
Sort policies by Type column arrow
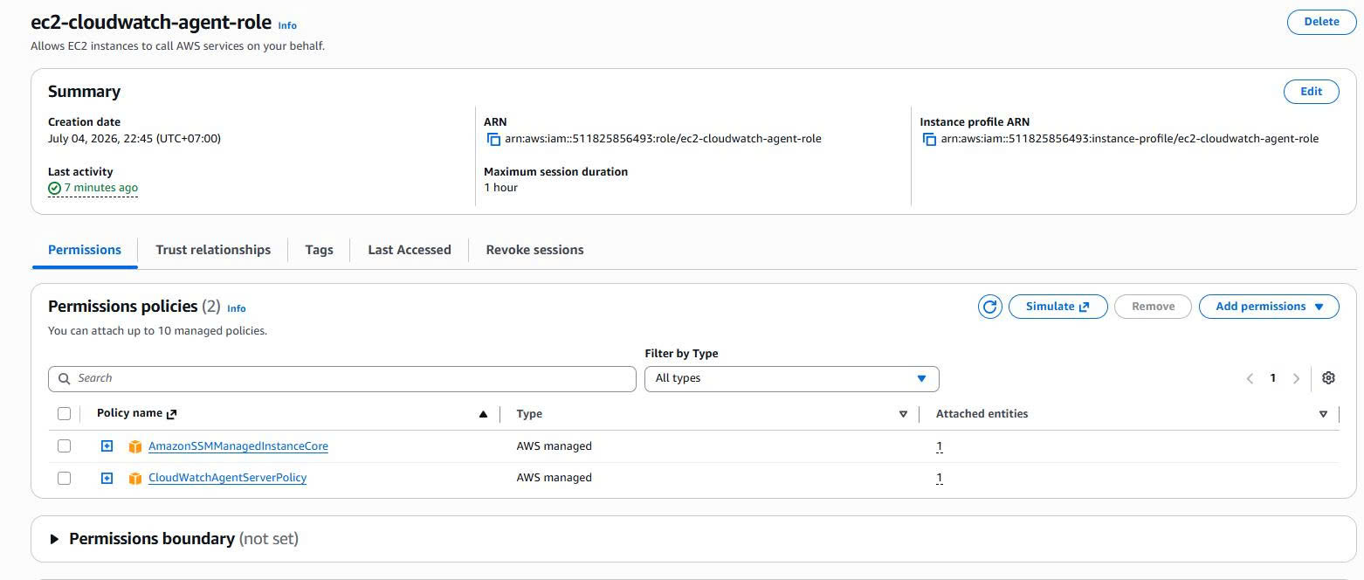[903, 414]
